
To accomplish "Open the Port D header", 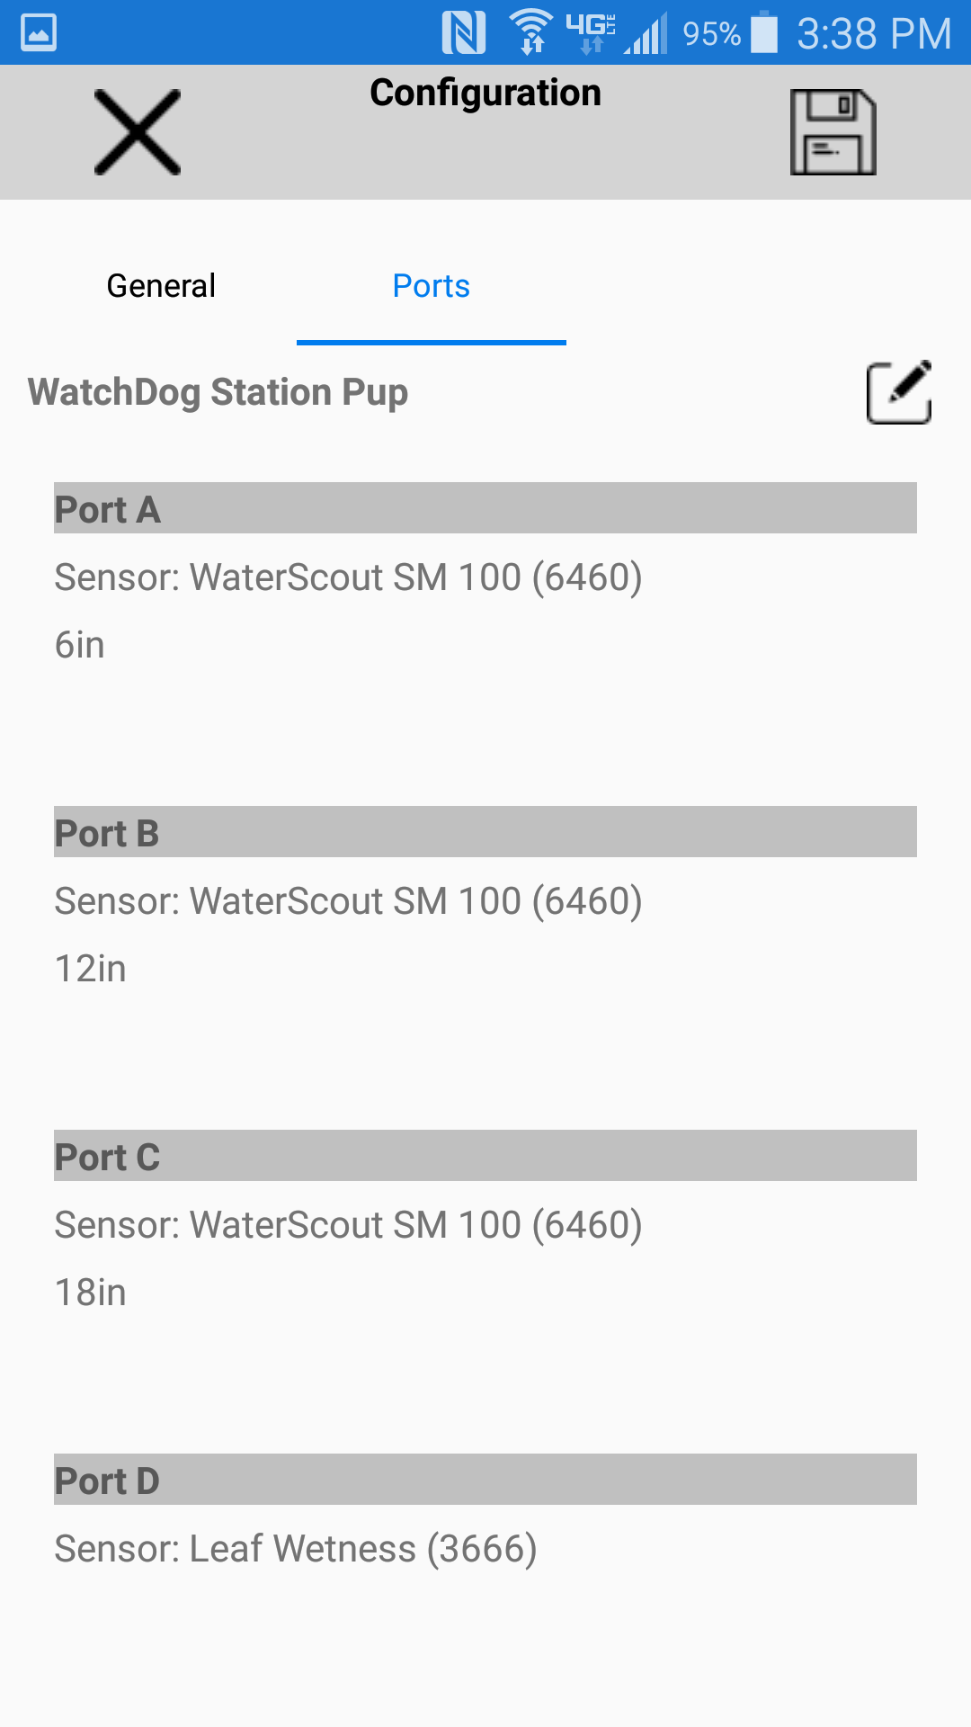I will click(x=485, y=1481).
